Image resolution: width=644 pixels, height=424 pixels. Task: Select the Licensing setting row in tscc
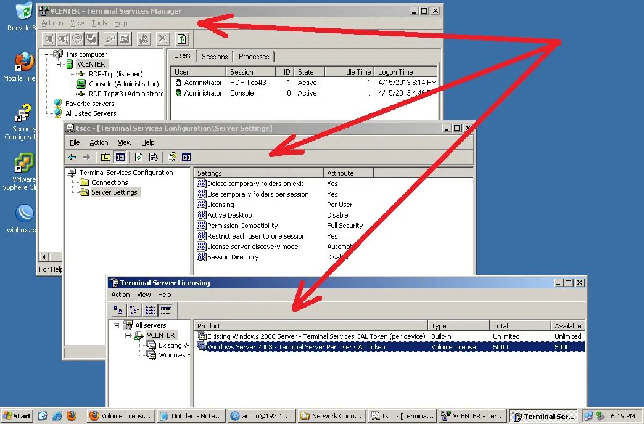334,205
